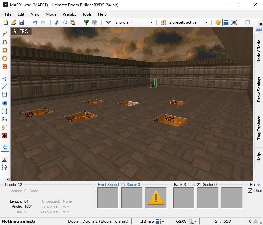
Task: Copy the selection using the Copy icon
Action: [64, 22]
